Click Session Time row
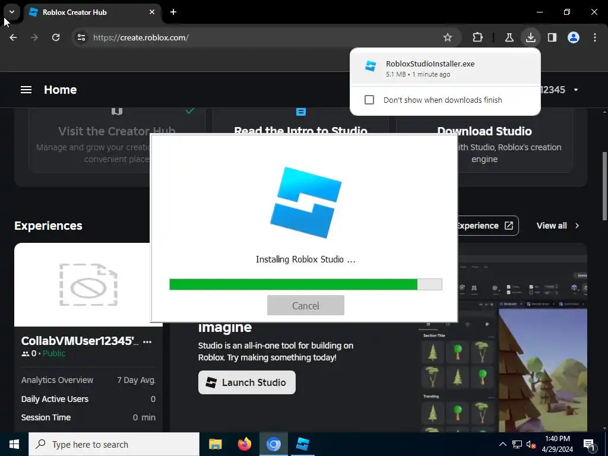 tap(88, 417)
